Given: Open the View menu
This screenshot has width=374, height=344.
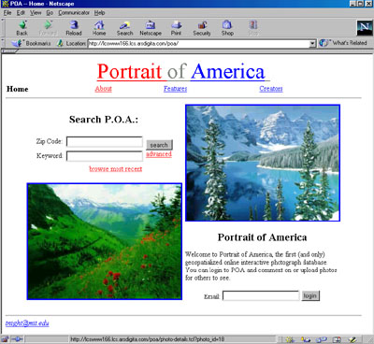Looking at the screenshot, I should (x=36, y=13).
